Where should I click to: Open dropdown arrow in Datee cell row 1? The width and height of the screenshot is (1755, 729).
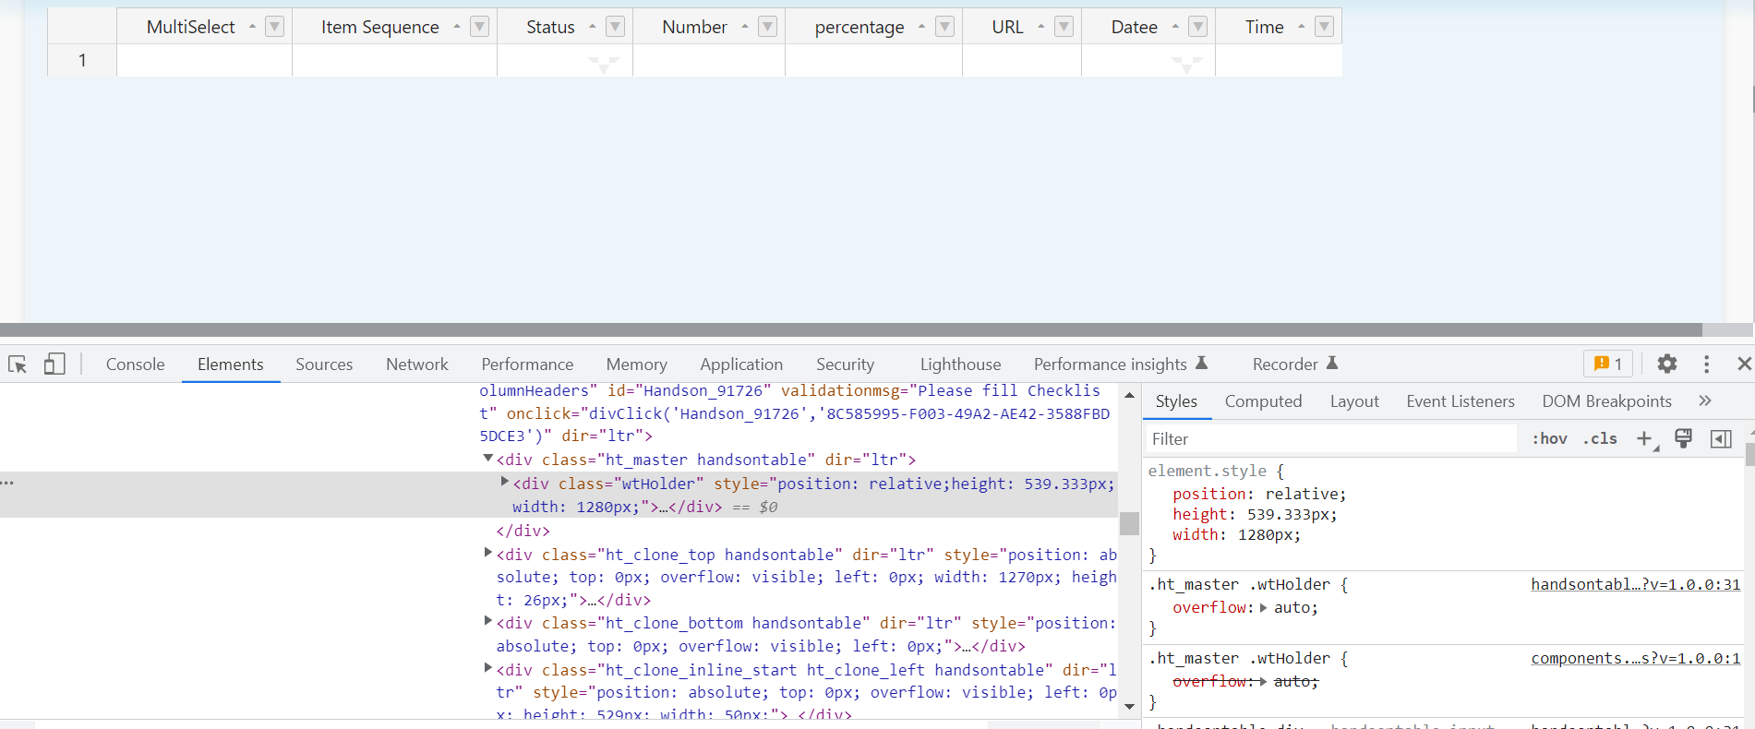[x=1186, y=65]
